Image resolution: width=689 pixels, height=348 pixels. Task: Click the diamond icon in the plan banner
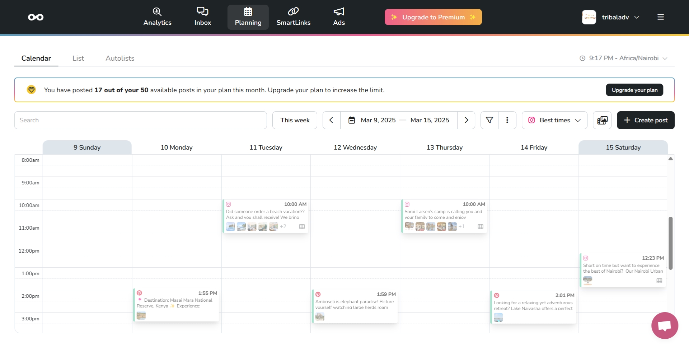coord(32,90)
